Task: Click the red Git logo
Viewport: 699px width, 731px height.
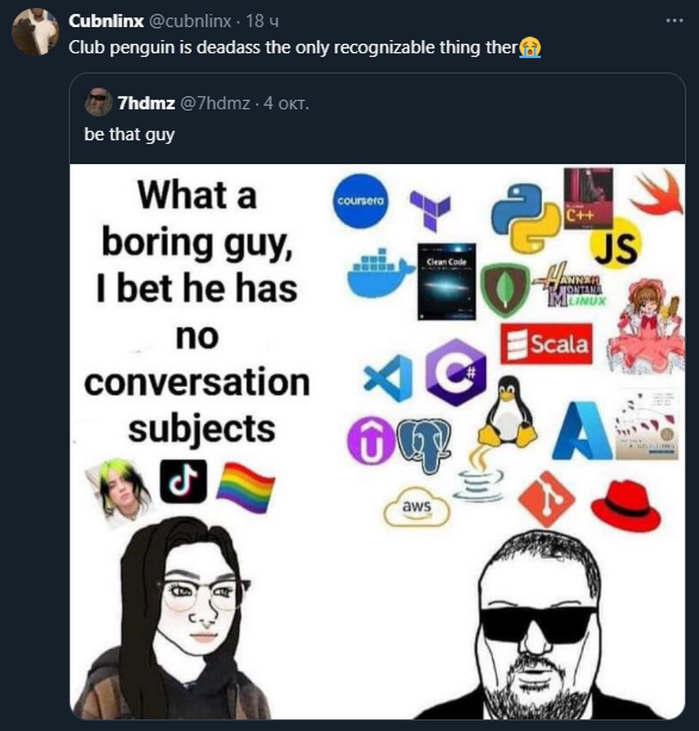Action: [546, 499]
